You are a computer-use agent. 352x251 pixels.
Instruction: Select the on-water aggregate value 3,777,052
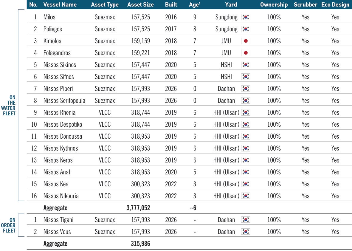click(138, 208)
